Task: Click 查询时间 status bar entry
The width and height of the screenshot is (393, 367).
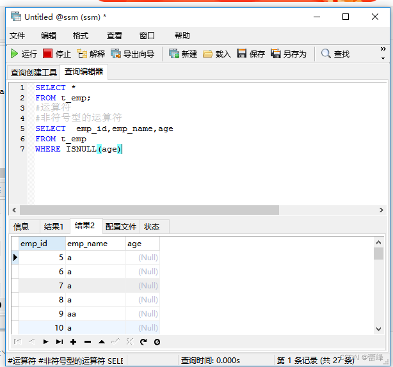Action: [x=211, y=361]
